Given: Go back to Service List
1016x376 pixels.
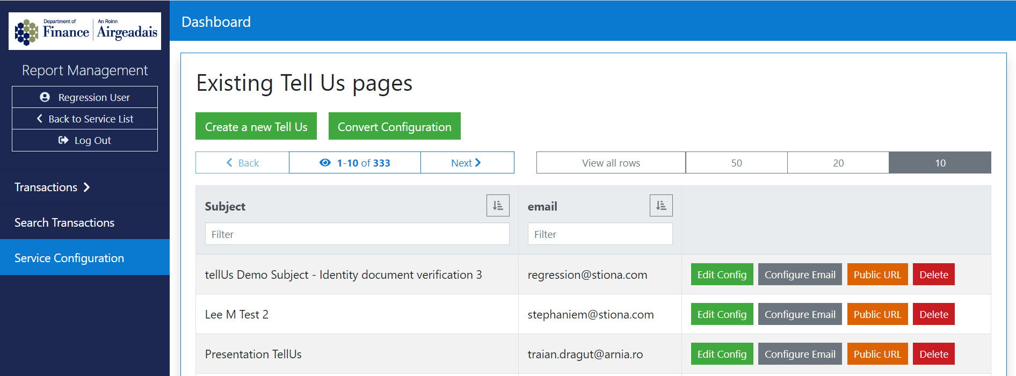Looking at the screenshot, I should click(x=85, y=119).
